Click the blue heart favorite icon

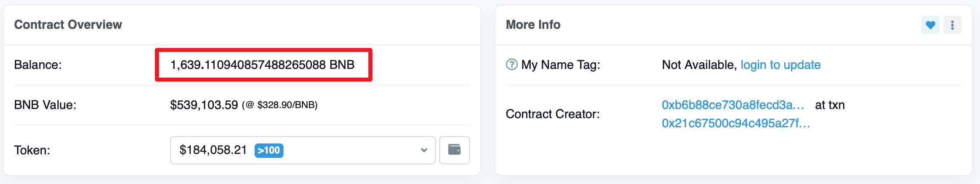tap(930, 25)
